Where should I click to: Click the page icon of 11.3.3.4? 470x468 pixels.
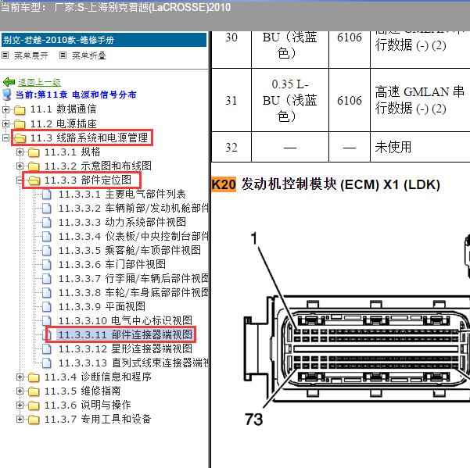47,236
